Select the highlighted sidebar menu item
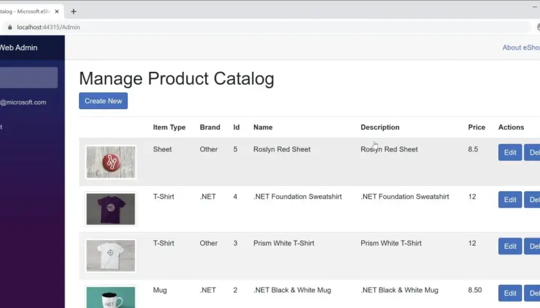The height and width of the screenshot is (308, 540). coord(29,78)
